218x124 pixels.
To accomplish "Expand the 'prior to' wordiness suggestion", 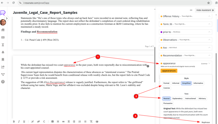I will coord(209,32).
